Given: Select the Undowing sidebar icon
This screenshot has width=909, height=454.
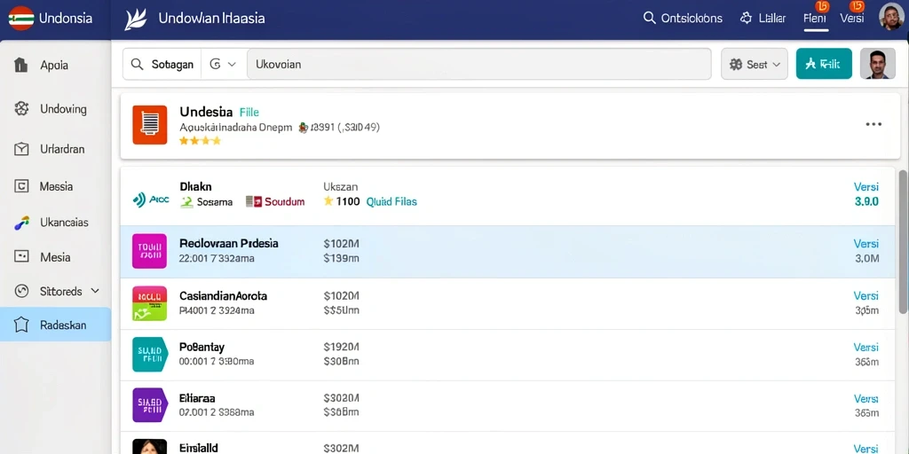Looking at the screenshot, I should pos(21,109).
